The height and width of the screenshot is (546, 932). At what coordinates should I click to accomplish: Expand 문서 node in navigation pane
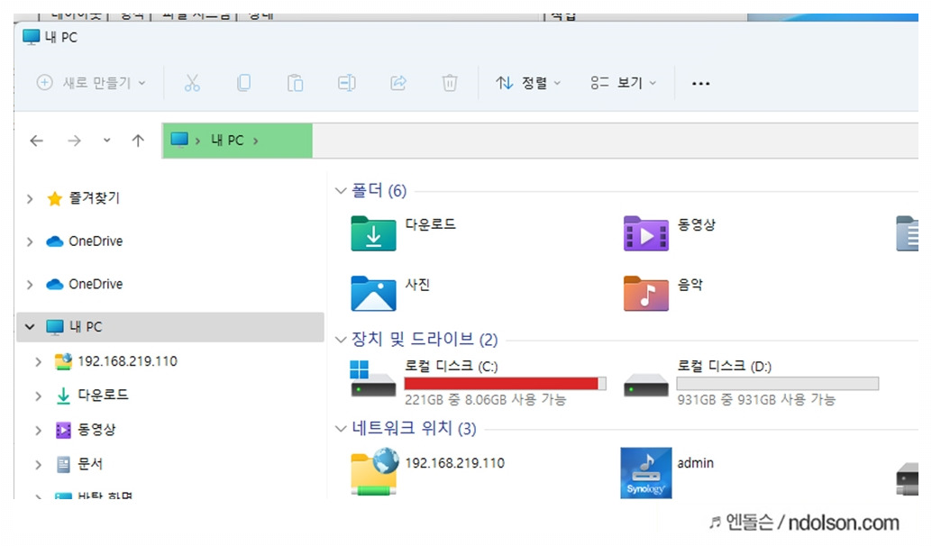(x=39, y=465)
